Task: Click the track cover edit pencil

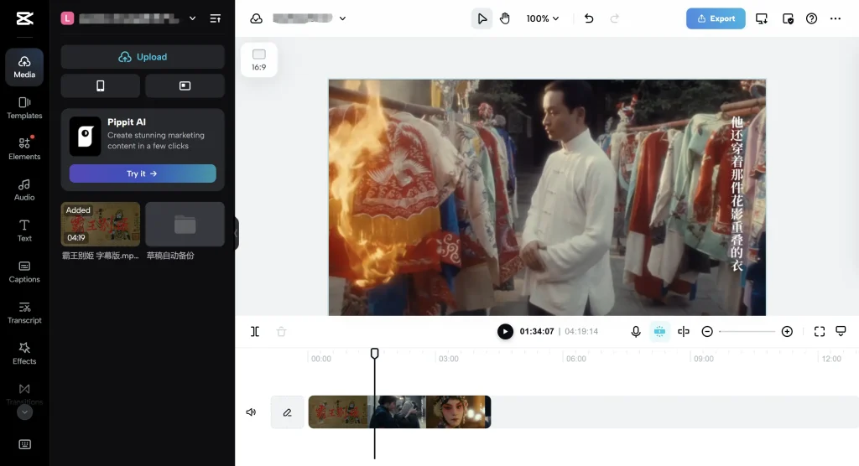Action: pyautogui.click(x=287, y=412)
